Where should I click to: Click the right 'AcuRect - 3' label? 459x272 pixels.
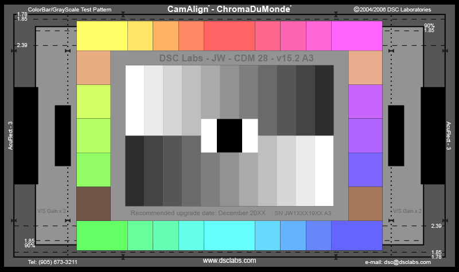(x=449, y=135)
